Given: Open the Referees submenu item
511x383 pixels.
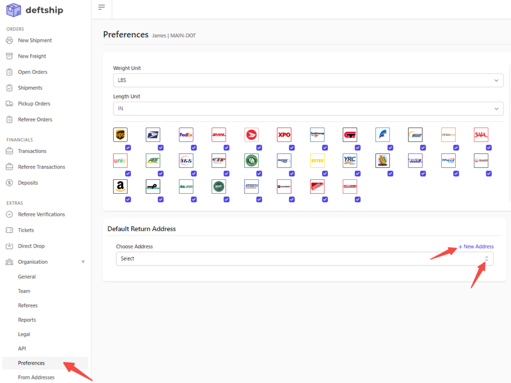Looking at the screenshot, I should tap(28, 305).
